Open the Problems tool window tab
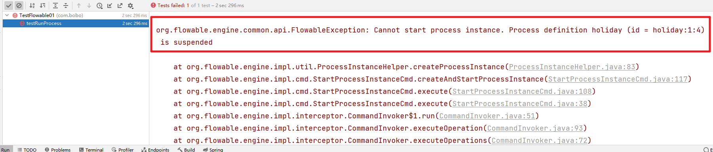713x152 pixels. point(57,150)
